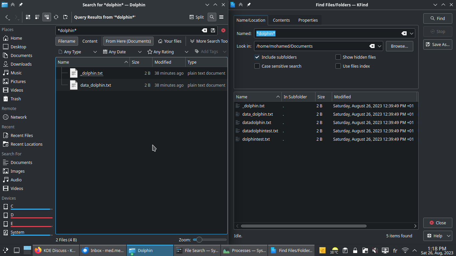Go back using Dolphin's back arrow
456x256 pixels.
click(x=7, y=17)
